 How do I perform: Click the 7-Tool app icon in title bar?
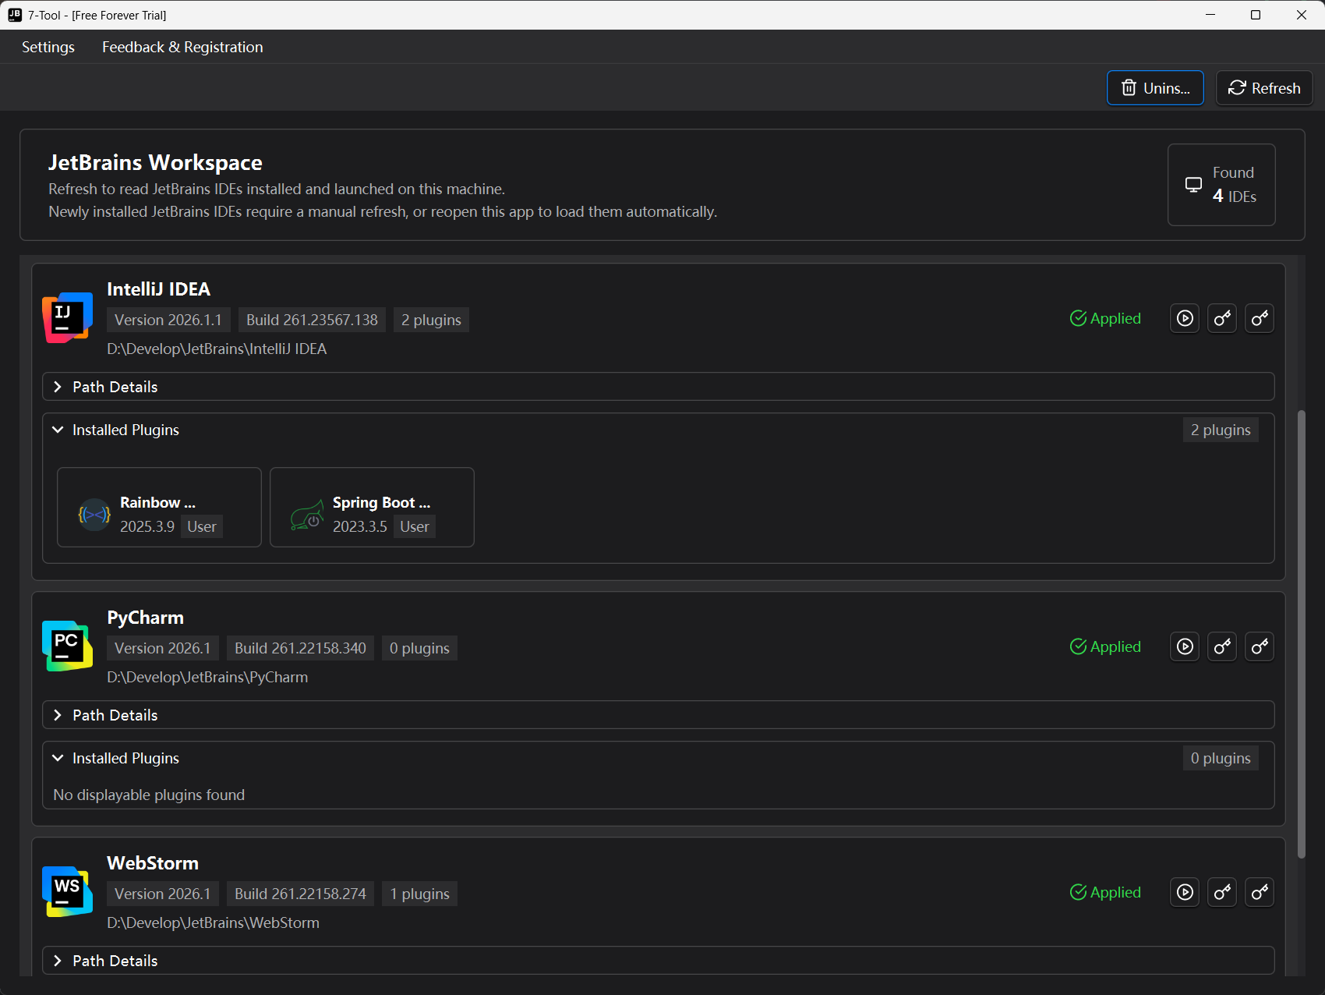[x=15, y=15]
